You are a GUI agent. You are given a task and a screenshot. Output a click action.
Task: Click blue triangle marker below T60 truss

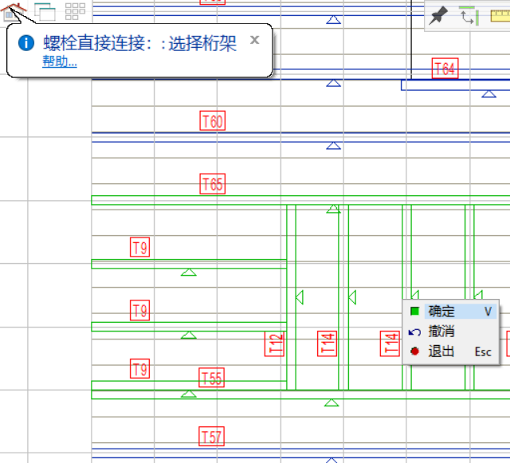click(333, 146)
